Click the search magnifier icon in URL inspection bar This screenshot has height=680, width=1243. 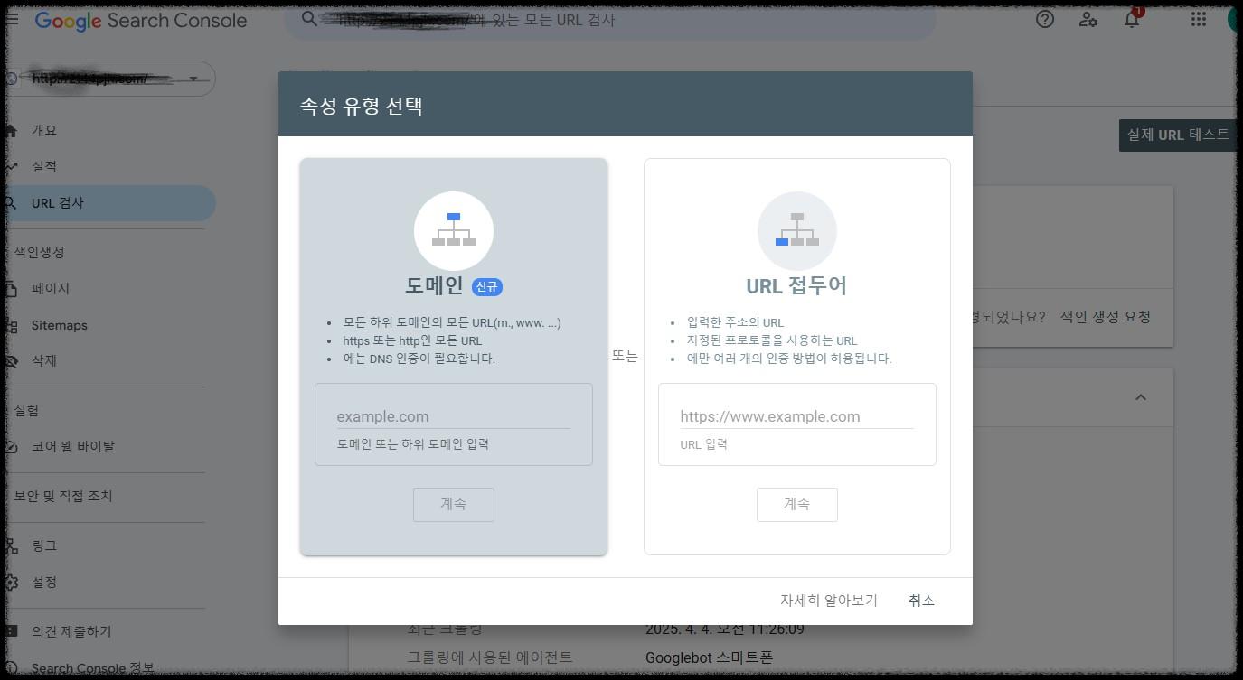click(x=309, y=19)
